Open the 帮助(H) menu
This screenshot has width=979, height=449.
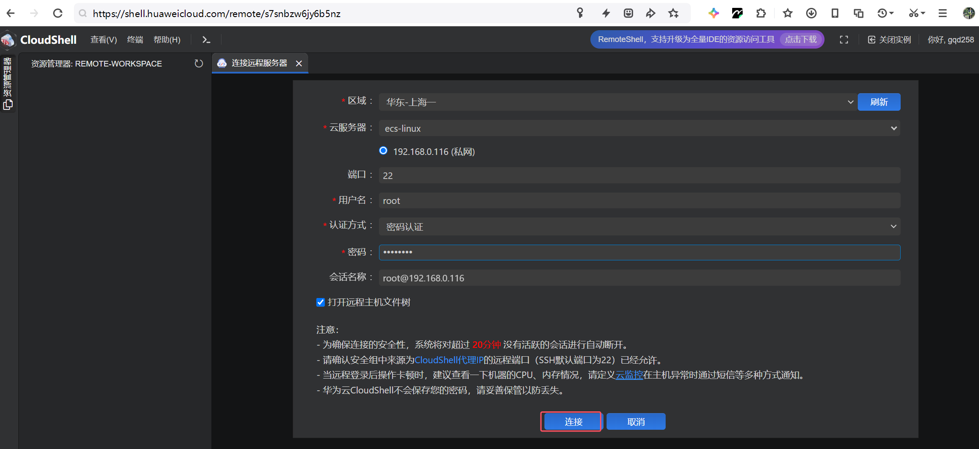click(167, 40)
